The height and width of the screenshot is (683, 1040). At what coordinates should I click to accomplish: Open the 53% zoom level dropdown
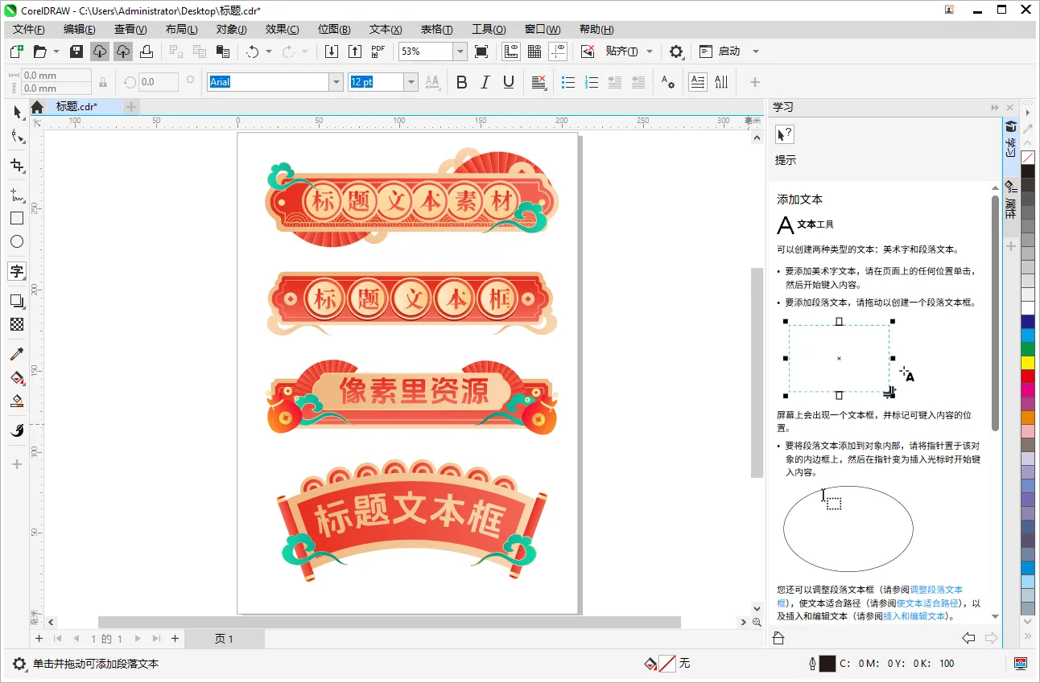click(460, 51)
